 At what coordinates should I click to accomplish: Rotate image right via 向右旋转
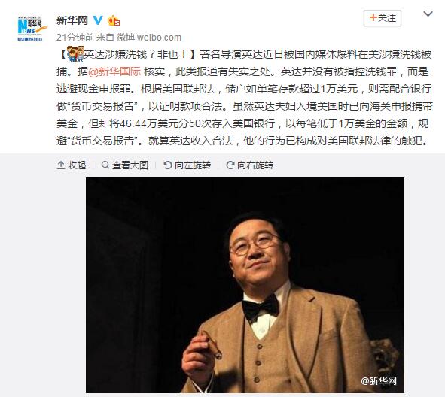[x=255, y=165]
